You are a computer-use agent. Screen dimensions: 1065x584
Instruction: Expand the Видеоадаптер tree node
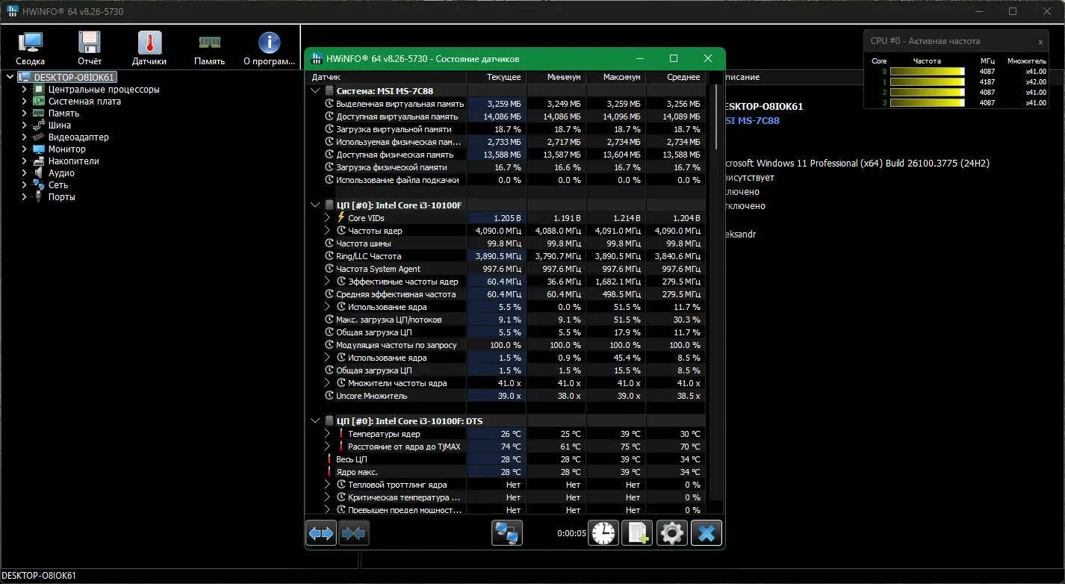(24, 137)
